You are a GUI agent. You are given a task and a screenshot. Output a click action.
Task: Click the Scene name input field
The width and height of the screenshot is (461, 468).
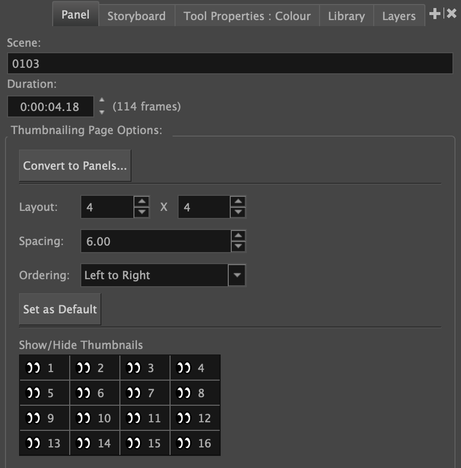click(x=230, y=64)
